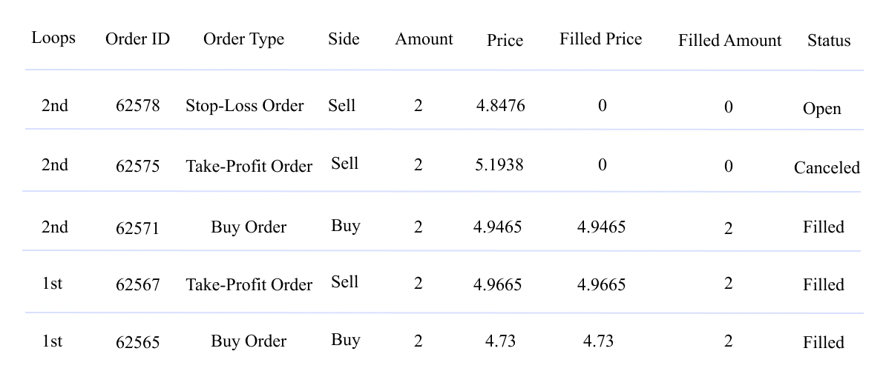The width and height of the screenshot is (886, 391).
Task: Click the Order ID column header
Action: pos(137,39)
